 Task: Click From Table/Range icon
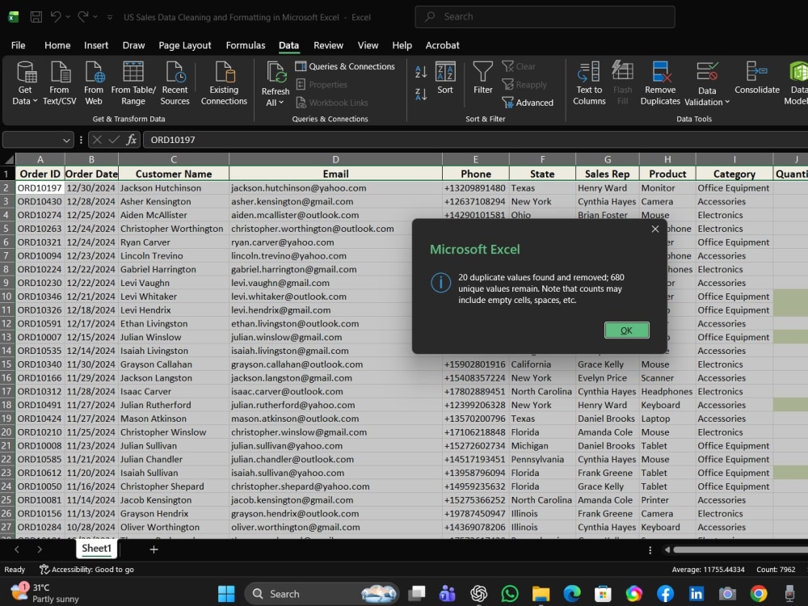point(133,83)
